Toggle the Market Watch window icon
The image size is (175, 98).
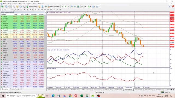(x=11, y=7)
